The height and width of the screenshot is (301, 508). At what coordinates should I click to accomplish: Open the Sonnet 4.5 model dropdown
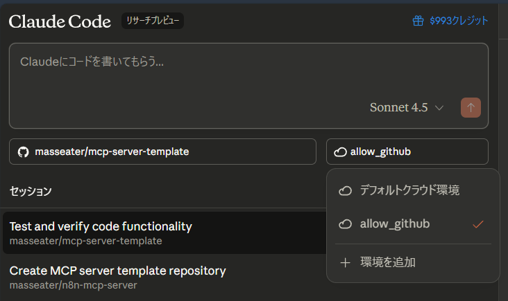(406, 107)
